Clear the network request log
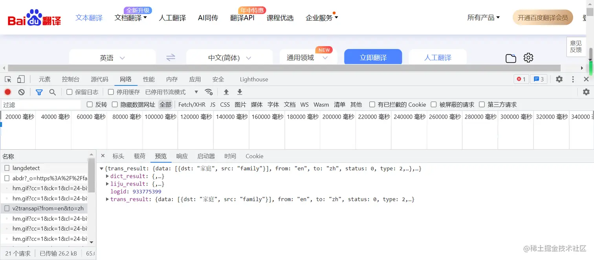 pos(22,92)
